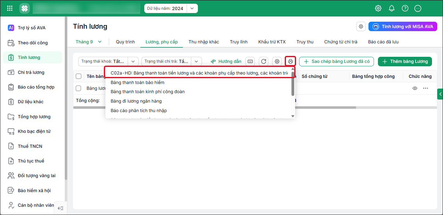The height and width of the screenshot is (215, 443).
Task: Open Trợ lý số AVA in sidebar
Action: click(32, 28)
